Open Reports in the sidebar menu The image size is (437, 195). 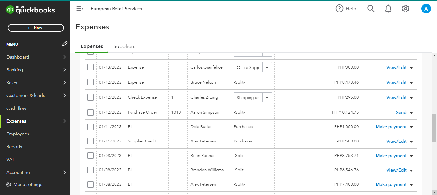click(14, 147)
